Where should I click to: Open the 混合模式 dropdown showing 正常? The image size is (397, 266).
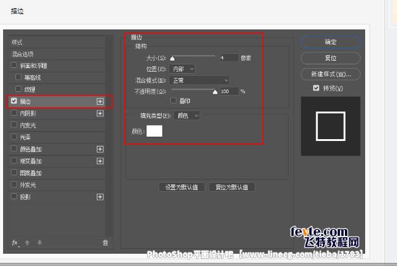199,80
